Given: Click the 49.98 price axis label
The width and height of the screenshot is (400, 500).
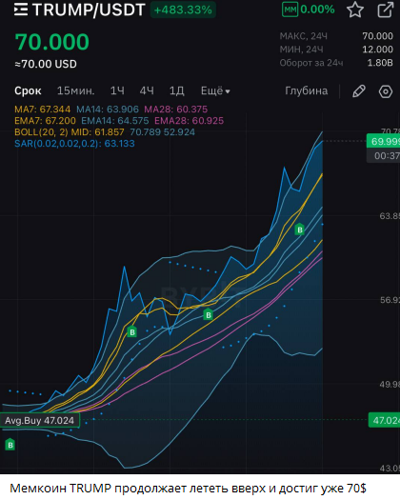Looking at the screenshot, I should [390, 384].
